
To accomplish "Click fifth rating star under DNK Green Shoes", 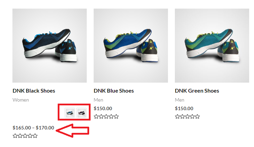I will (x=197, y=116).
